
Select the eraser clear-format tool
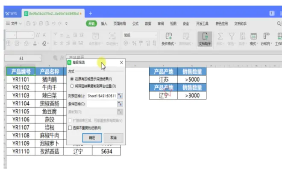click(44, 43)
